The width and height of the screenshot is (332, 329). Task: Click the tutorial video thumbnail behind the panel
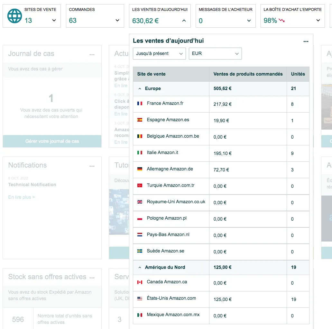(x=119, y=212)
